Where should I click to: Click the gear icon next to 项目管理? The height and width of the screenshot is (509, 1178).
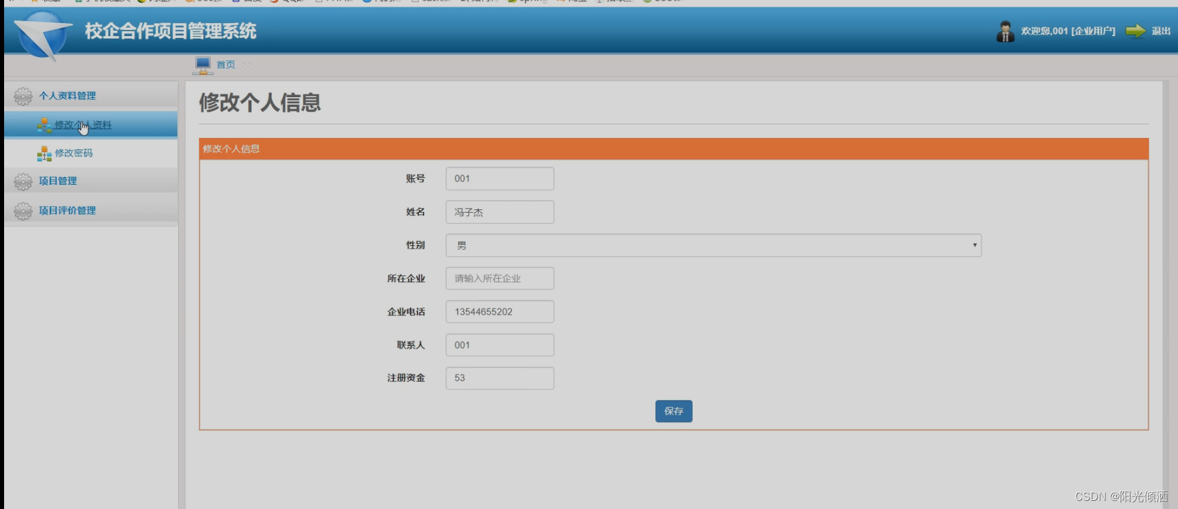(23, 181)
